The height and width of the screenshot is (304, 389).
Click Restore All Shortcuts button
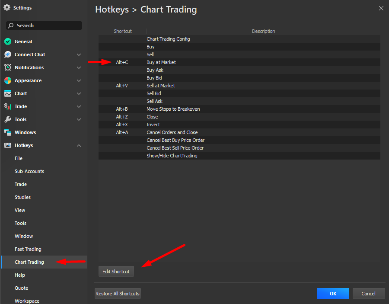click(118, 294)
